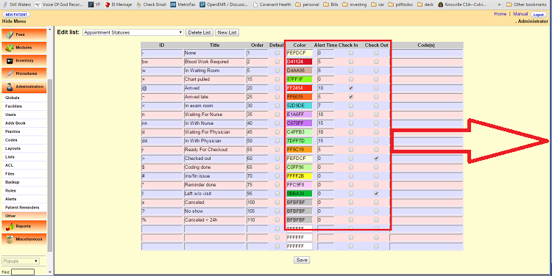
Task: Uncheck Check In for Arrived row
Action: [350, 88]
